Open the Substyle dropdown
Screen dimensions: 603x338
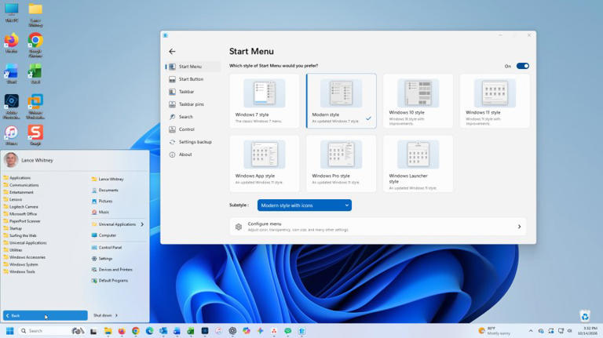[304, 205]
